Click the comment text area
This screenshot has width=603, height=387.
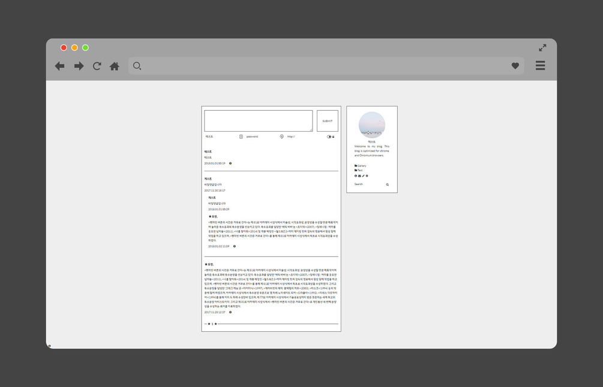tap(259, 121)
